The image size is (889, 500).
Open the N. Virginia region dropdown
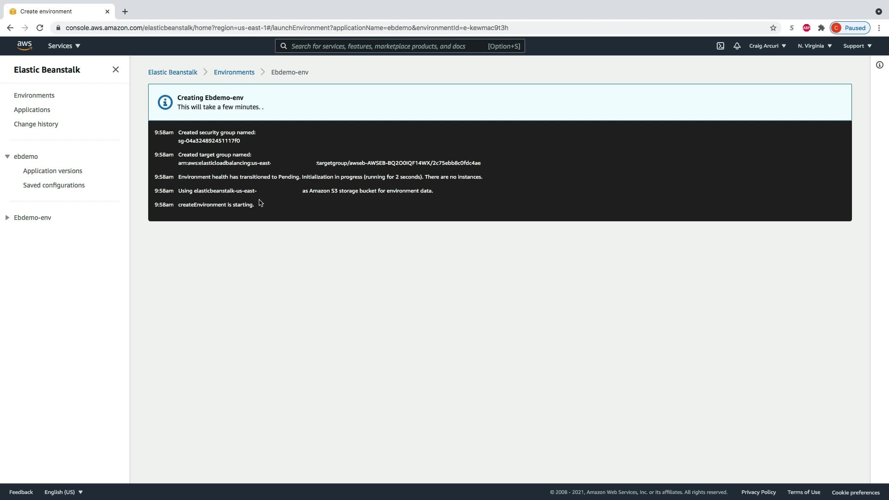[814, 46]
